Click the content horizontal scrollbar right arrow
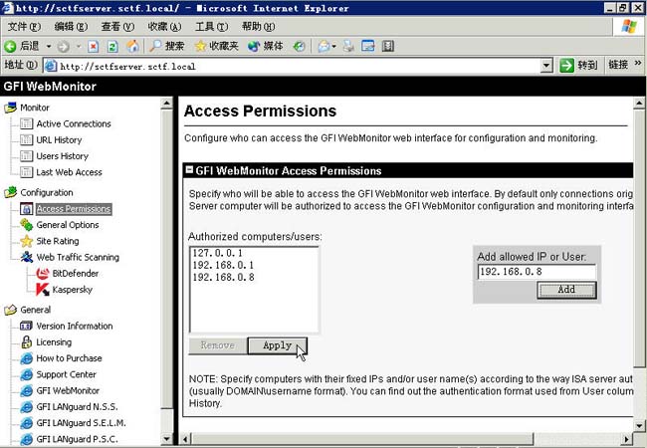The image size is (647, 448). pyautogui.click(x=627, y=439)
